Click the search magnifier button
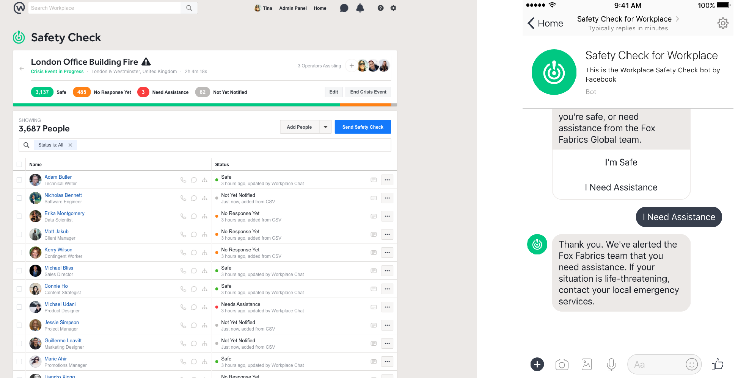This screenshot has width=749, height=379. tap(189, 8)
